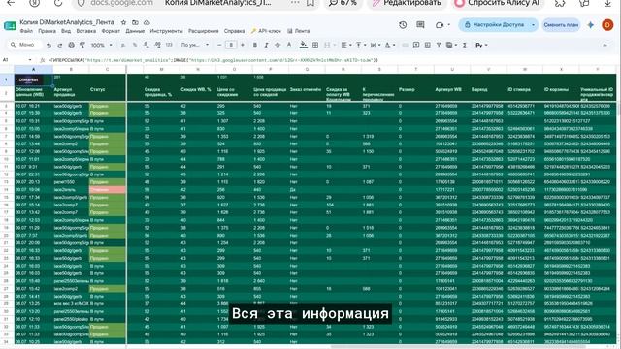The width and height of the screenshot is (621, 349).
Task: Open the Формат menu
Action: [111, 31]
